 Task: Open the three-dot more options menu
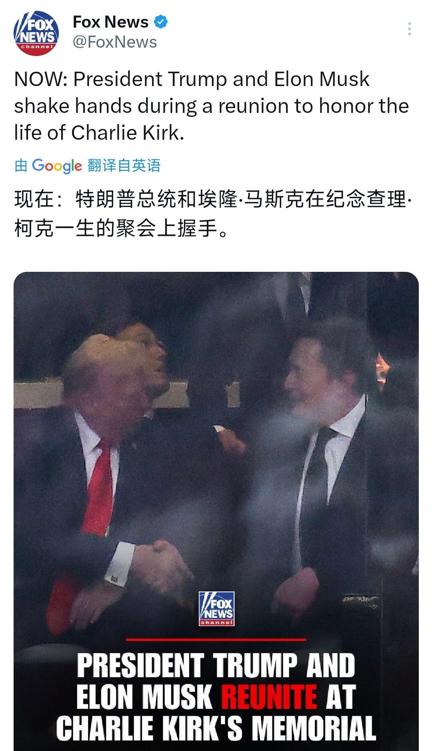(409, 29)
